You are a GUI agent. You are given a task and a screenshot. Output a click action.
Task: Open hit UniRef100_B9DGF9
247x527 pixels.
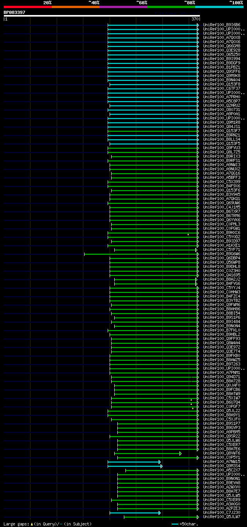(x=222, y=63)
